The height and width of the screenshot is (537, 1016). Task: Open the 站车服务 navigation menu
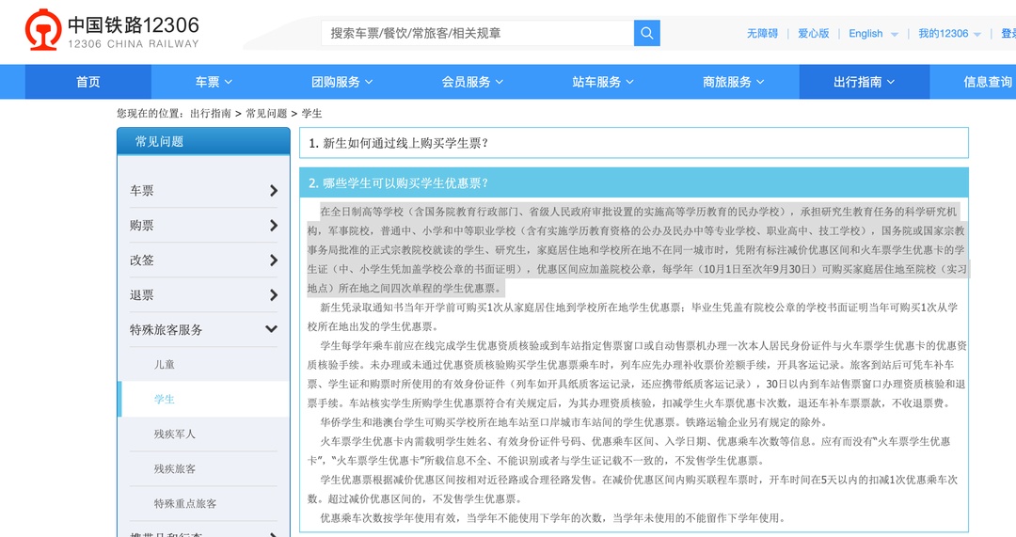tap(603, 82)
